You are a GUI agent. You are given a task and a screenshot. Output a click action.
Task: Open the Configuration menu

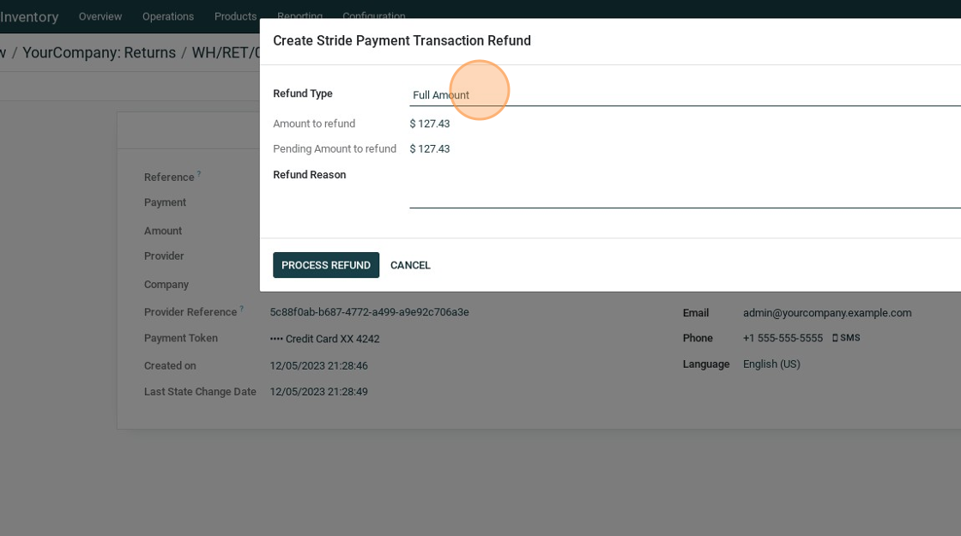(373, 15)
